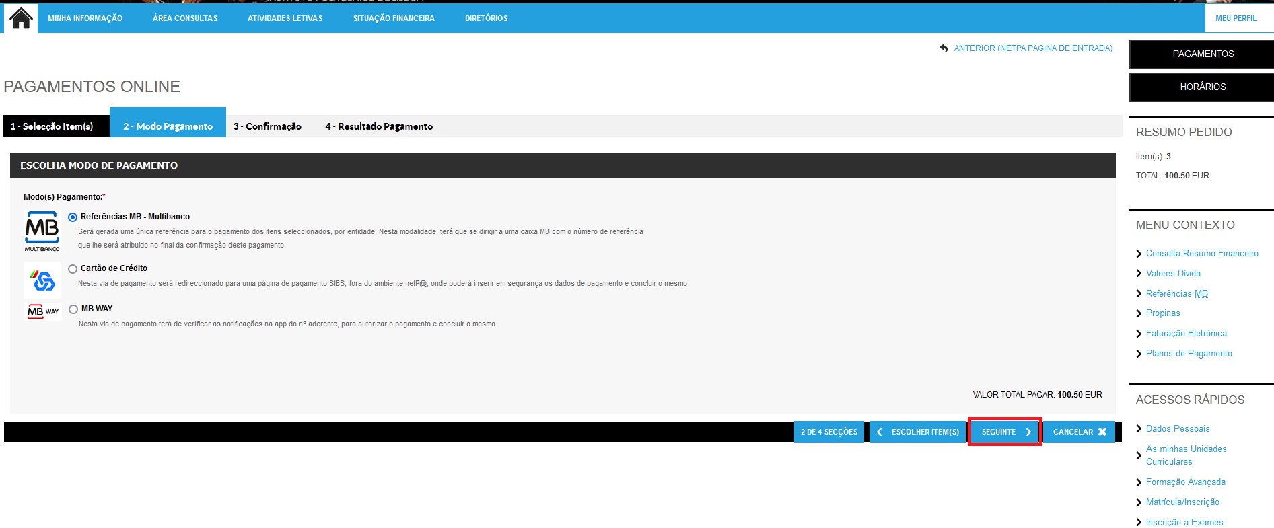Image resolution: width=1274 pixels, height=528 pixels.
Task: Open Área Consultas menu
Action: (x=185, y=18)
